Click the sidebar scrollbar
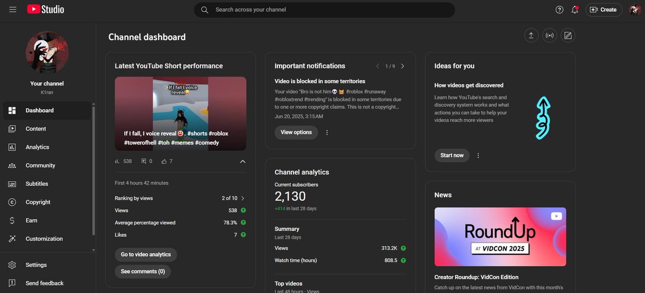The height and width of the screenshot is (293, 645). pyautogui.click(x=94, y=171)
